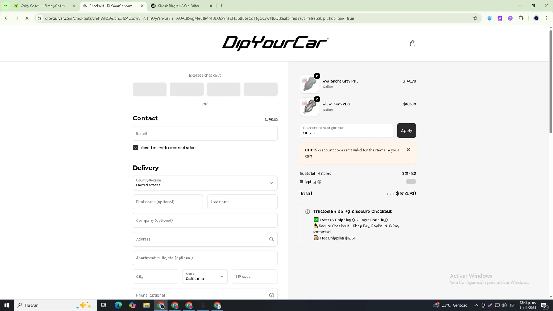553x311 pixels.
Task: Go back to the previous page
Action: (6, 18)
